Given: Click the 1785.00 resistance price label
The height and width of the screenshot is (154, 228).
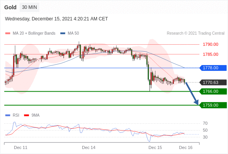Looking at the screenshot, I should coord(210,54).
